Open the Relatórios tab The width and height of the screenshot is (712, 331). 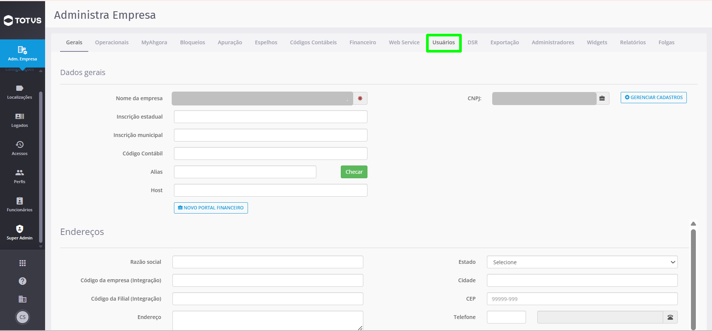633,42
